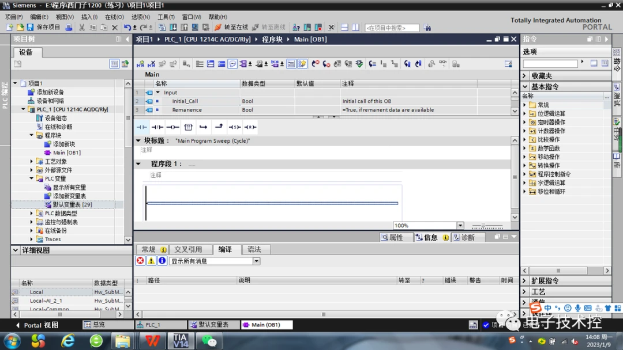Image resolution: width=623 pixels, height=350 pixels.
Task: Open the 显示所有消息 message filter dropdown
Action: 256,261
